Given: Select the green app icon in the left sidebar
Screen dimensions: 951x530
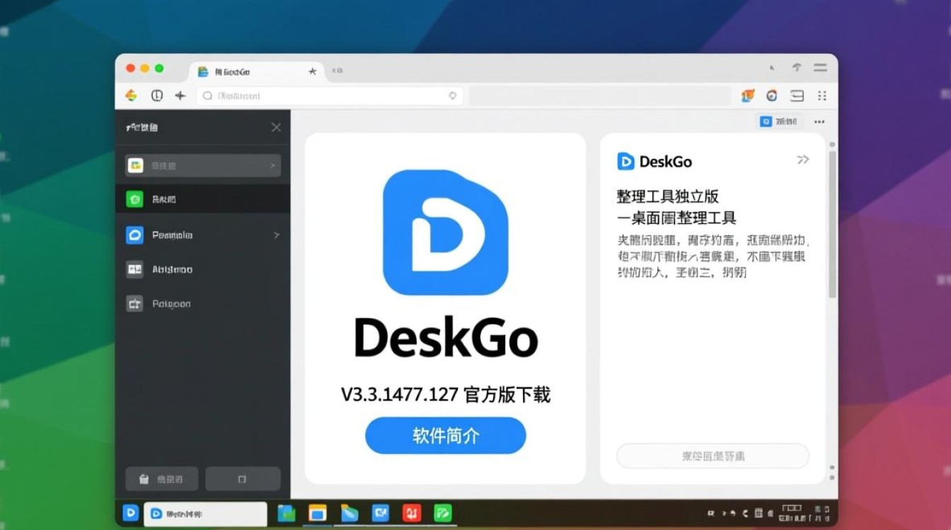Looking at the screenshot, I should (x=134, y=199).
